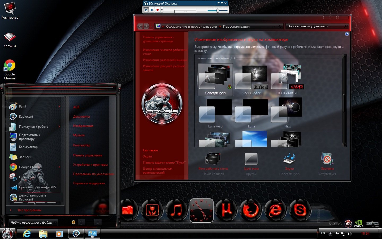Select the Crysis Crytek theme
The image size is (382, 239).
click(251, 80)
